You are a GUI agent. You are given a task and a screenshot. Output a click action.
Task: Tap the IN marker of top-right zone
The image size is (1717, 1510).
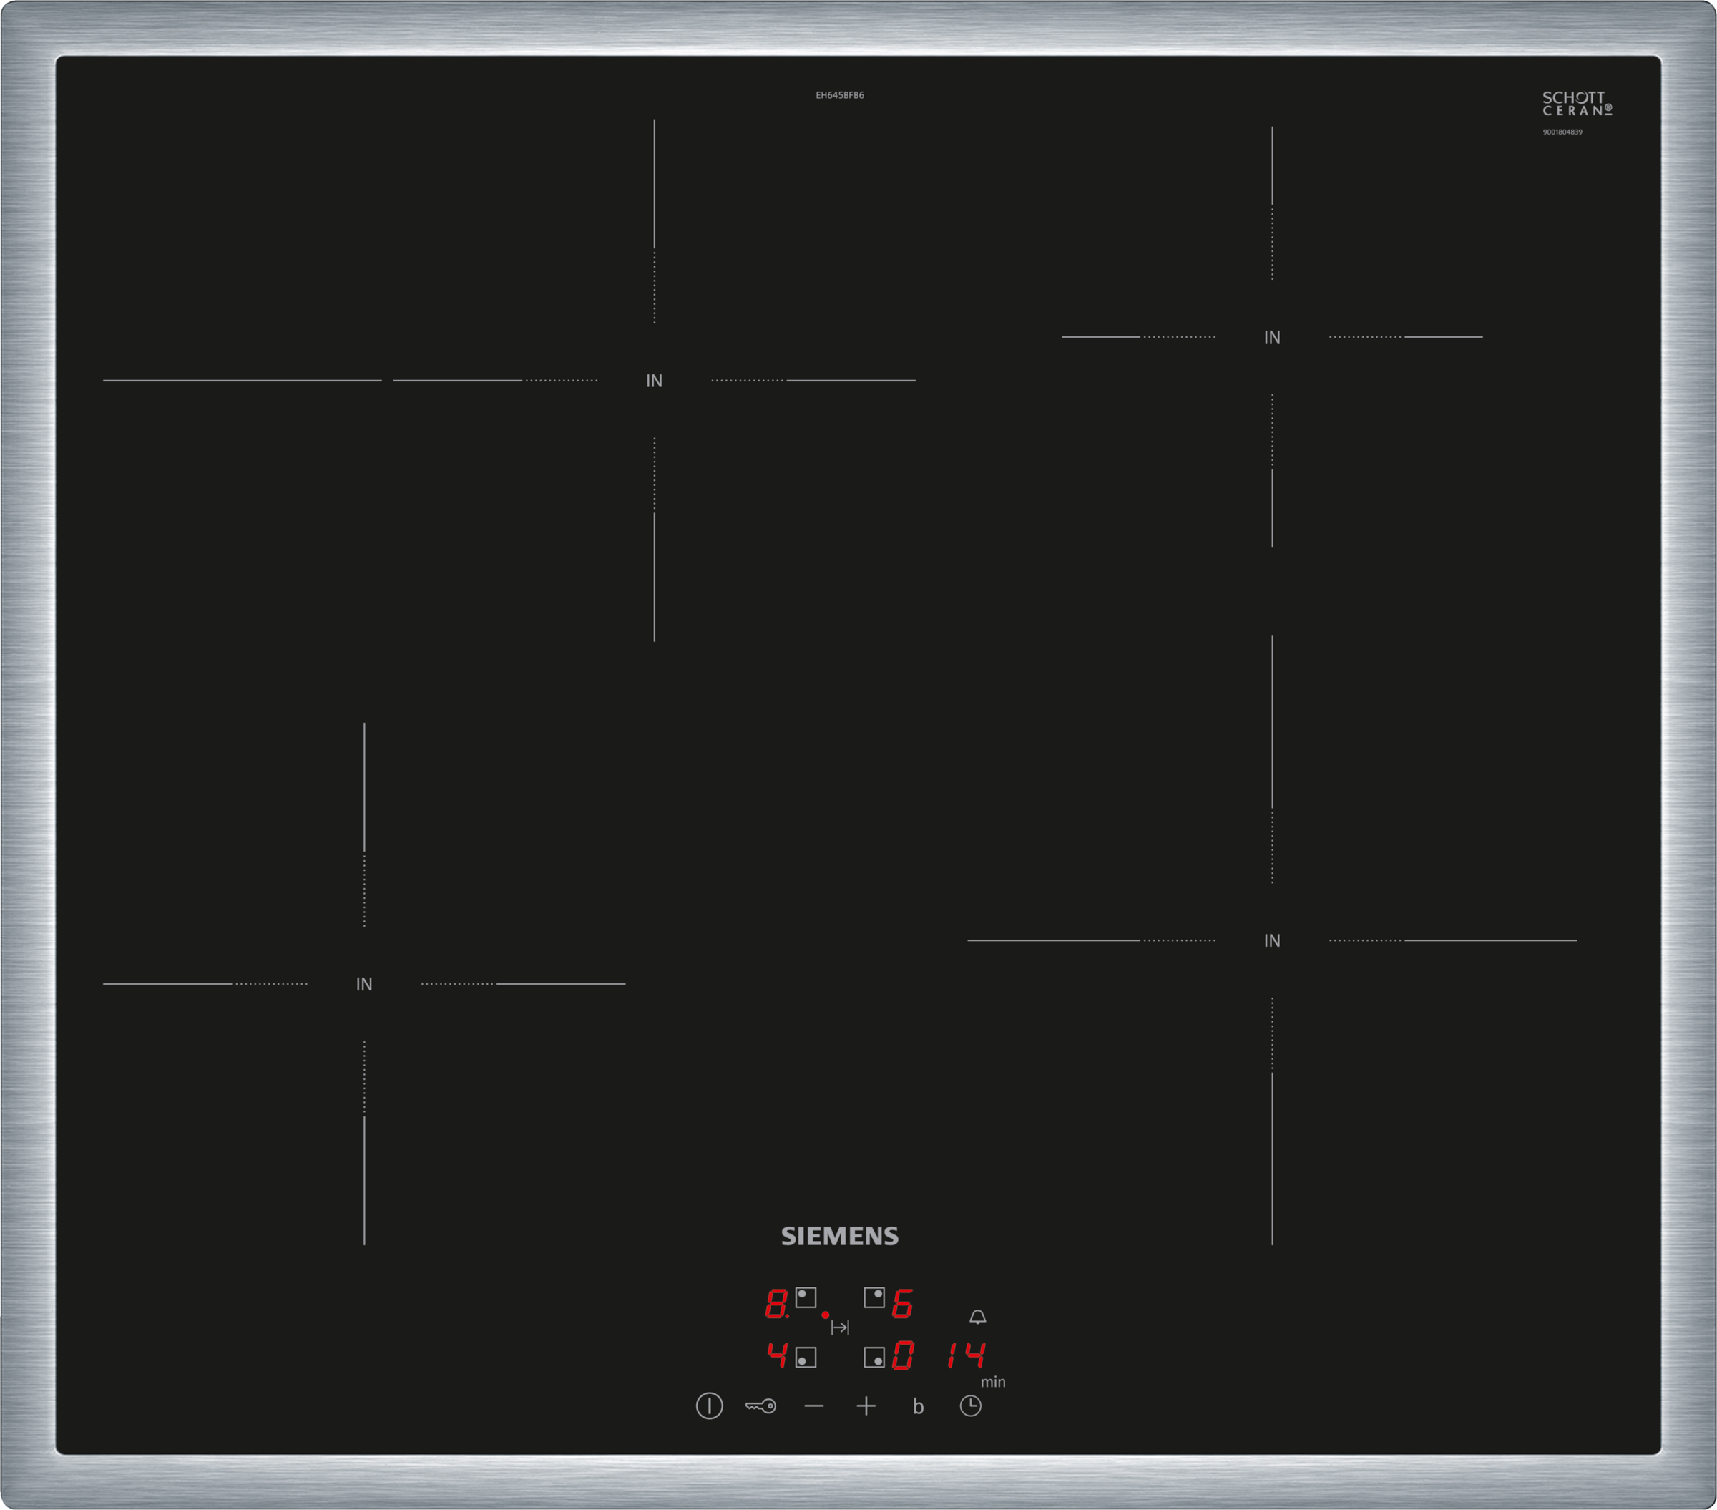(1272, 337)
